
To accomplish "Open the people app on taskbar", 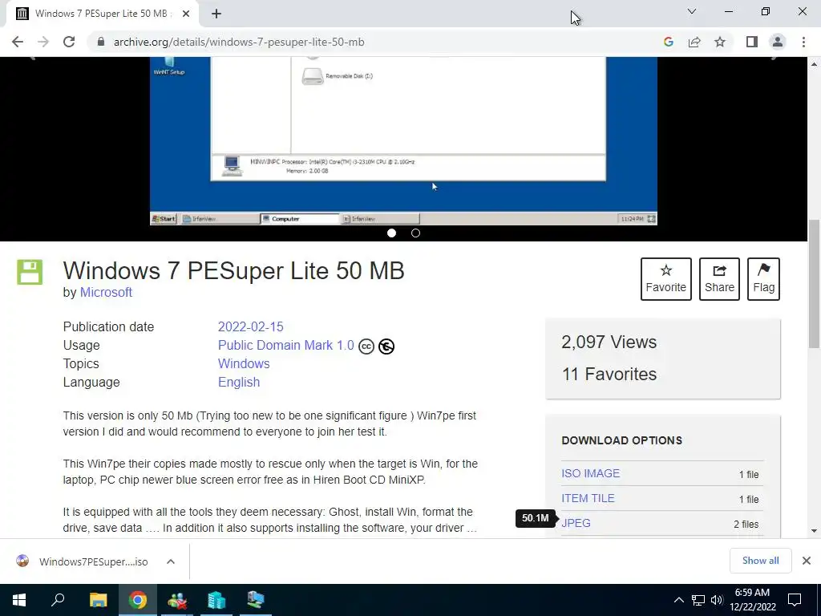I will coord(177,600).
